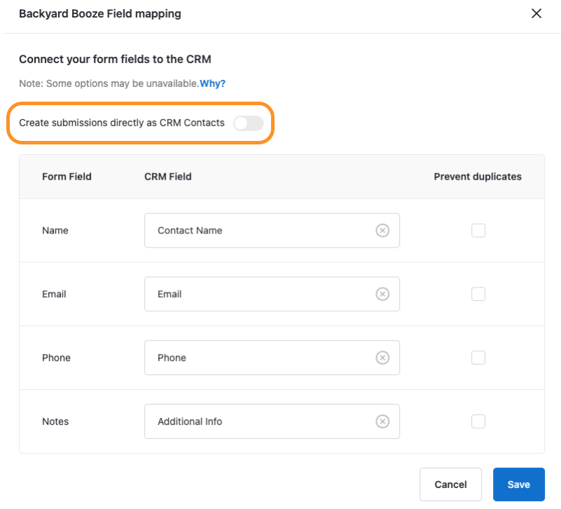Clear the Phone CRM field mapping
561x509 pixels.
coord(382,358)
